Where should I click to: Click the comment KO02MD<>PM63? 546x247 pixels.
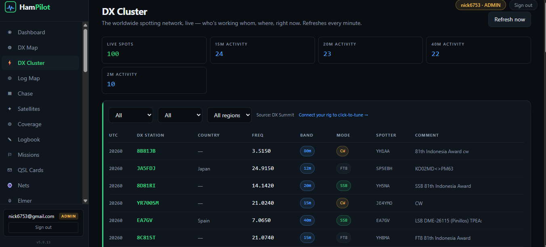[434, 168]
